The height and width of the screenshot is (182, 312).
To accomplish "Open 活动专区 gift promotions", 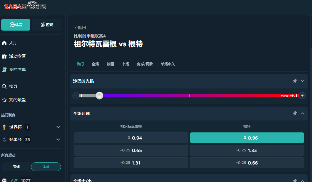I will coord(17,56).
